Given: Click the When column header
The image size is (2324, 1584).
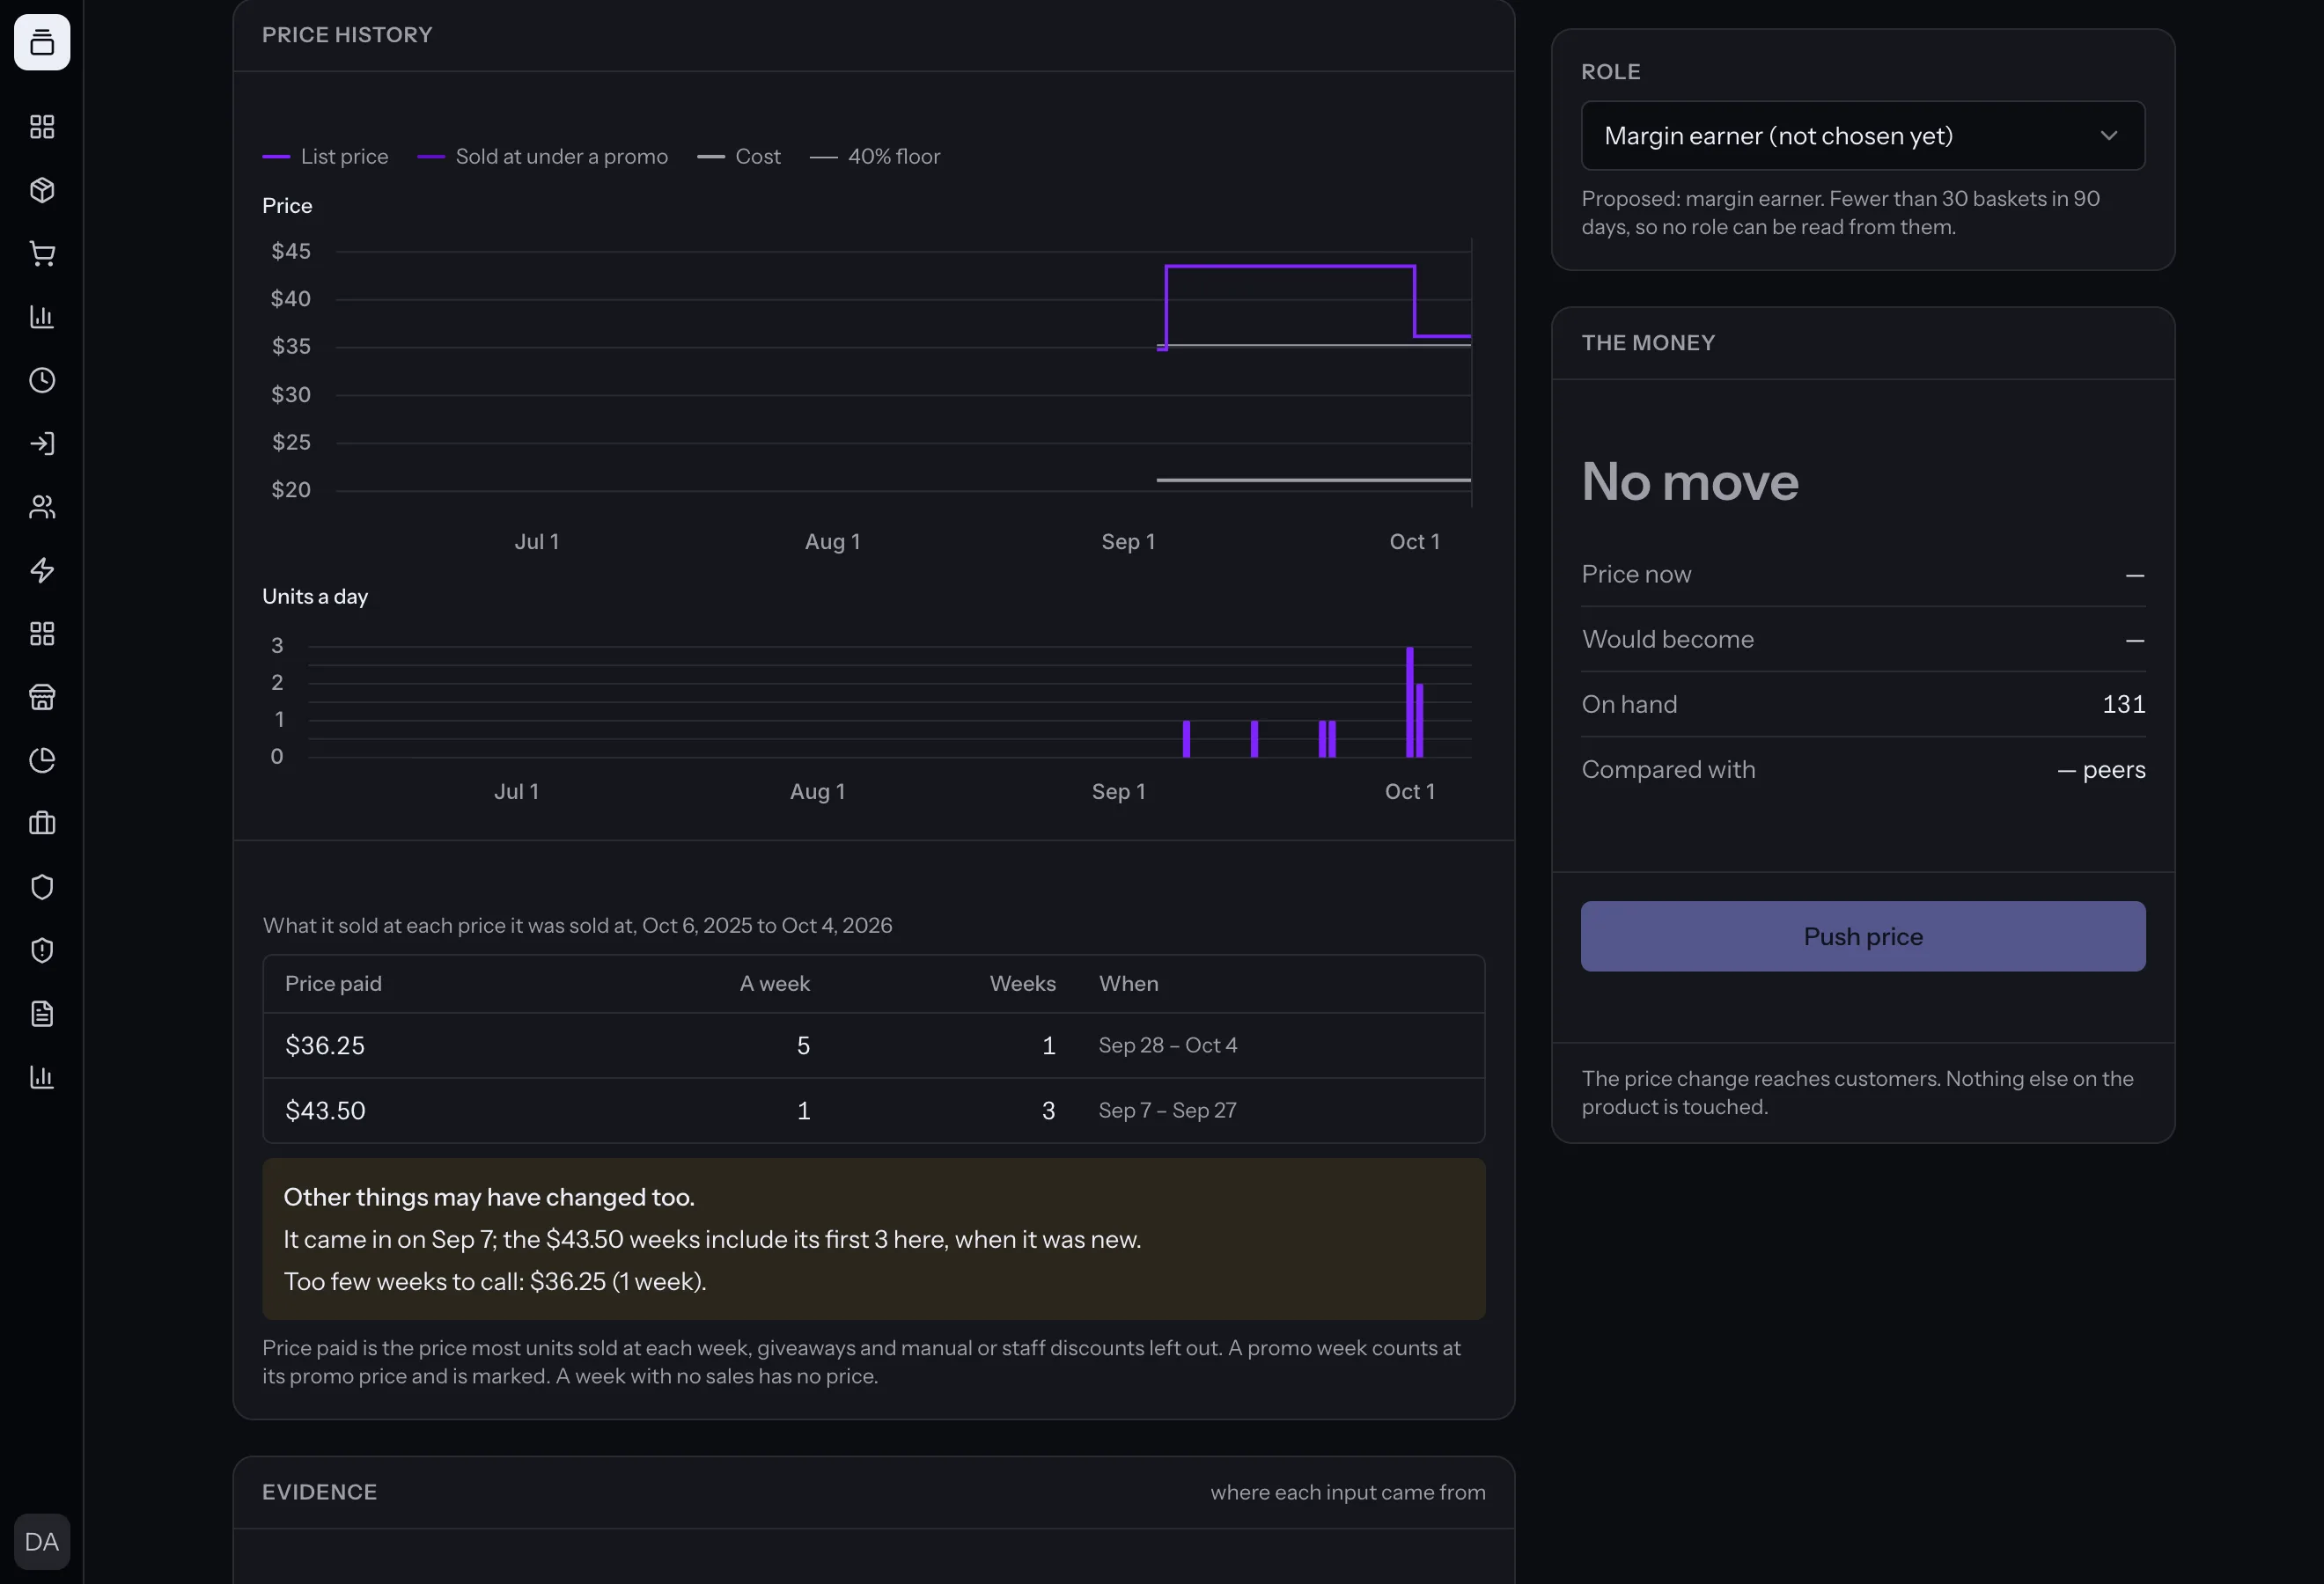Looking at the screenshot, I should point(1128,983).
